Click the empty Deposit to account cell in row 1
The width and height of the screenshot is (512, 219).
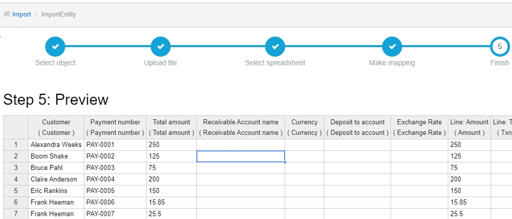[357, 144]
